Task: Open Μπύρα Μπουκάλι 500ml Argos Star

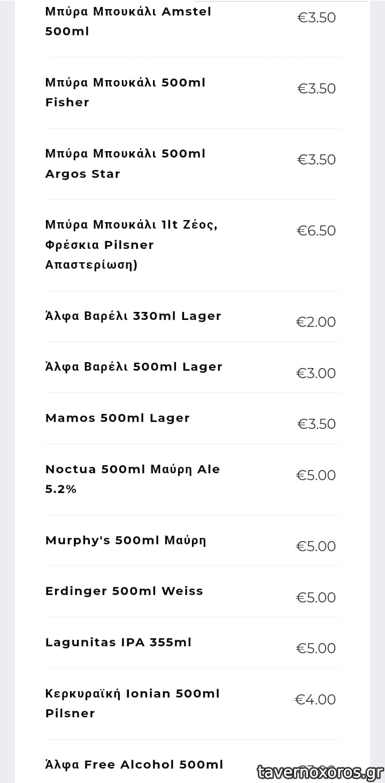Action: pos(125,163)
